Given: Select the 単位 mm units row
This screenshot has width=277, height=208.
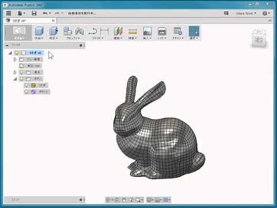Looking at the screenshot, I should pos(31,66).
